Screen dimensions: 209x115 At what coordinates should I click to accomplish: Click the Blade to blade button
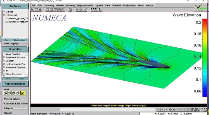click(20, 40)
